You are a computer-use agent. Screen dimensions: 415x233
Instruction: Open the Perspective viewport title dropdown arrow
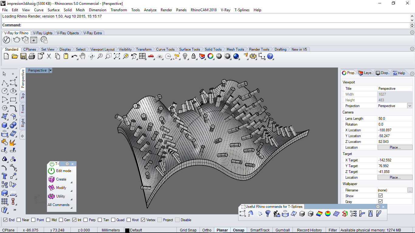click(50, 70)
